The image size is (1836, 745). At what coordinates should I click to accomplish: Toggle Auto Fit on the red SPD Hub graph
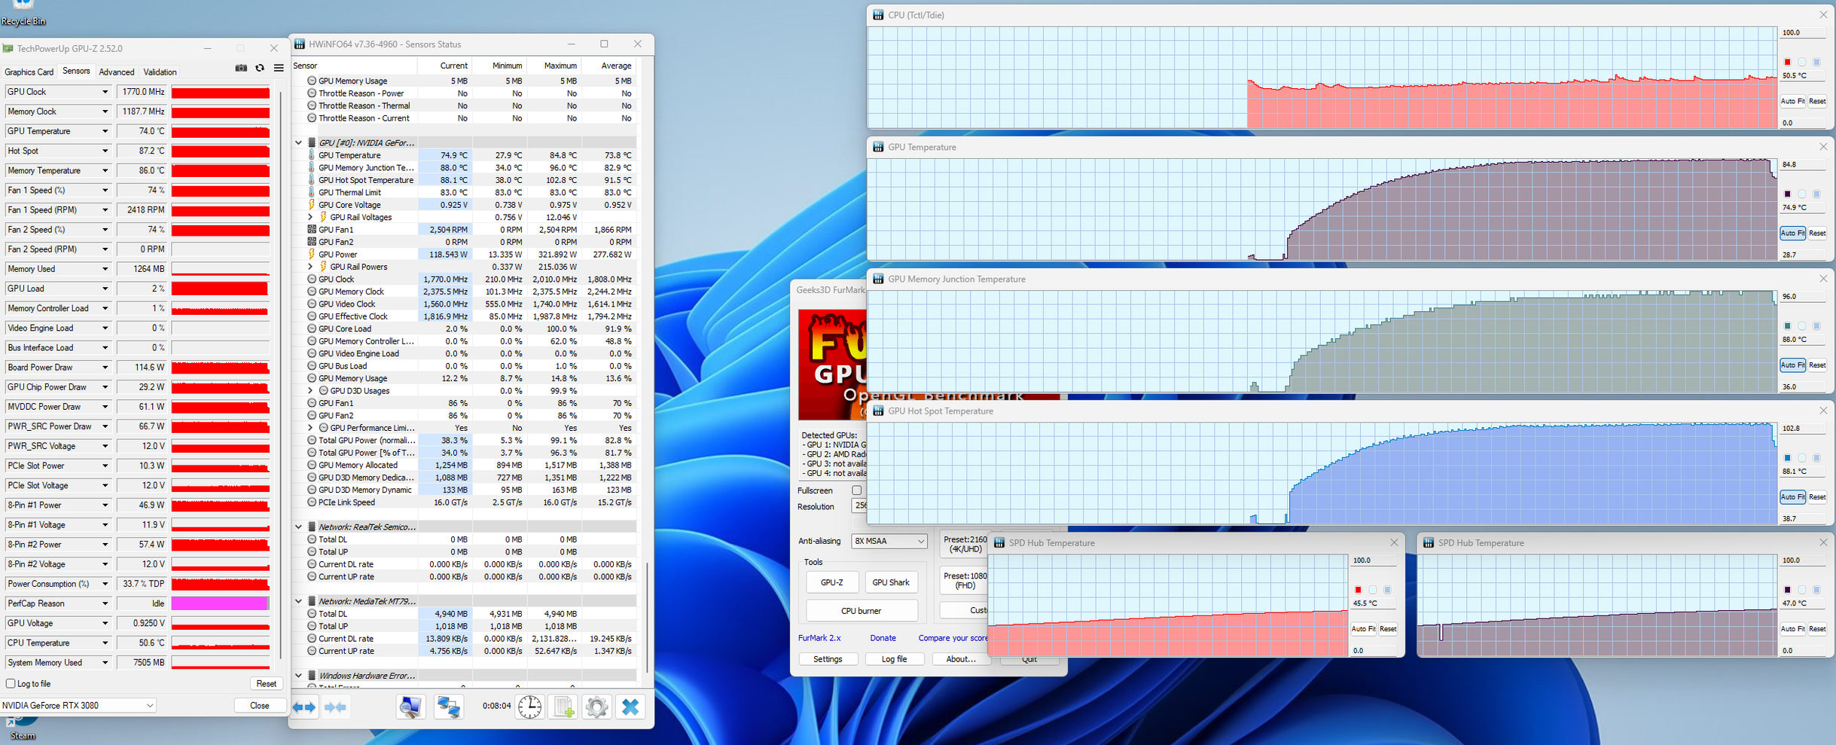coord(1363,629)
